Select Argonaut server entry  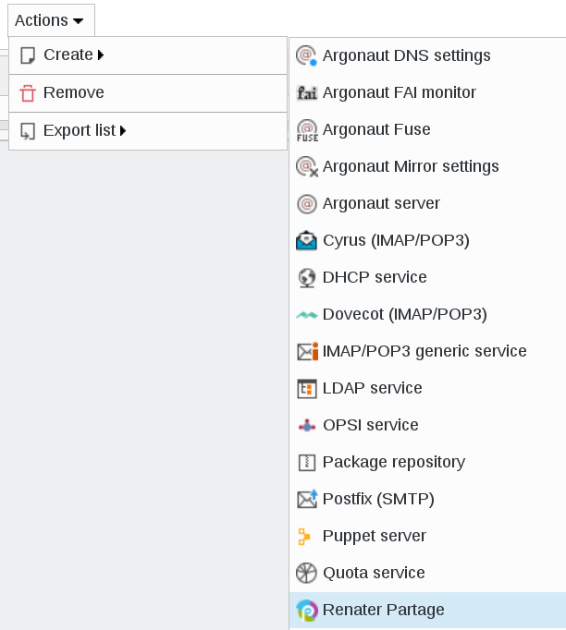[427, 203]
